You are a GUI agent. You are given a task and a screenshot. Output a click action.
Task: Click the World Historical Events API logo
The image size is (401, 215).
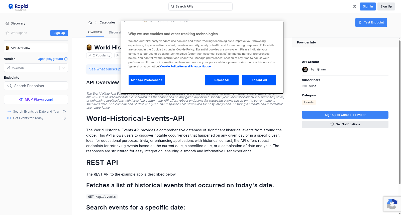click(x=89, y=47)
